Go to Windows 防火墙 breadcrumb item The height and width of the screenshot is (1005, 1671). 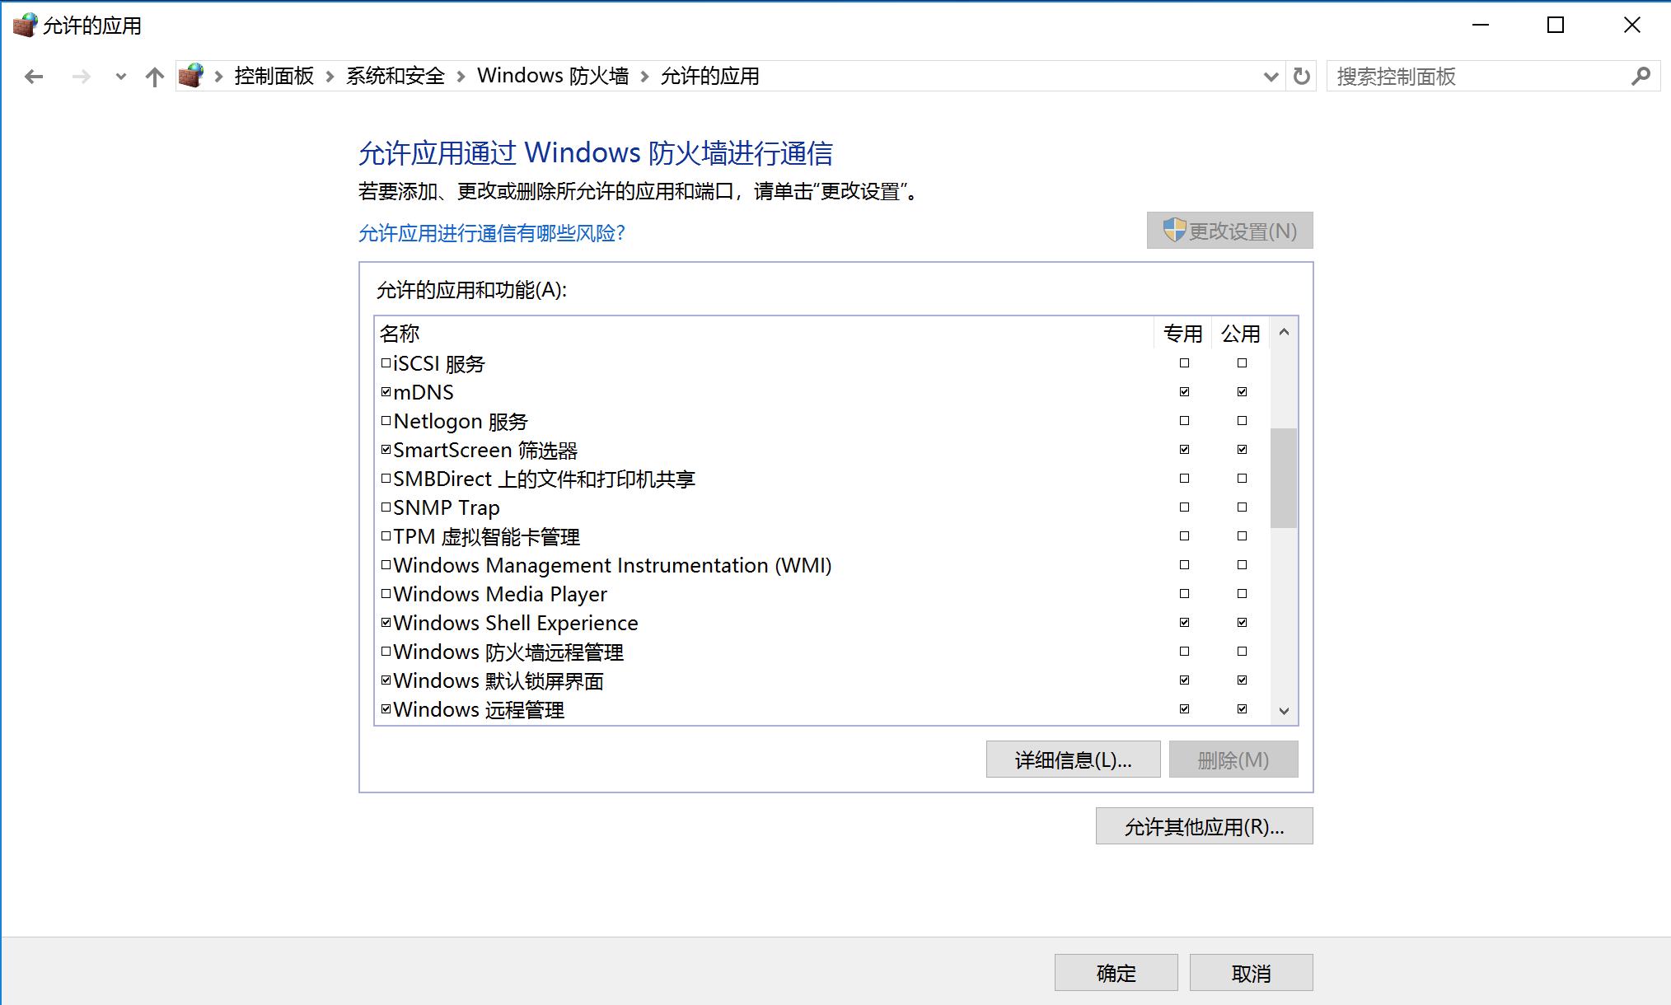pyautogui.click(x=552, y=76)
